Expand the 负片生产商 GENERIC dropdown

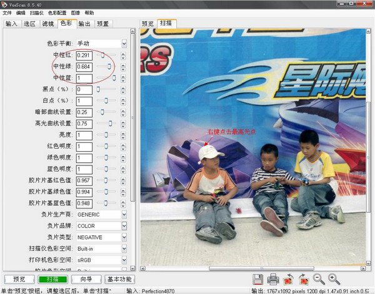124,215
